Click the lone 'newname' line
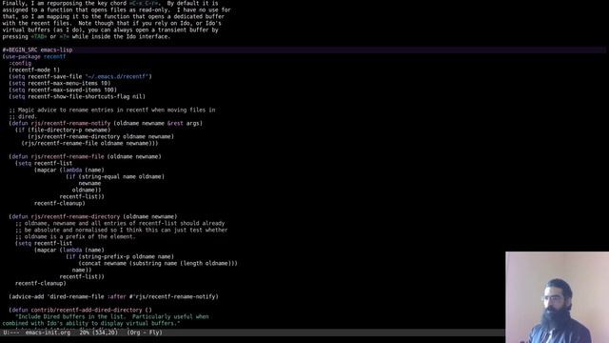609x343 pixels. 89,183
